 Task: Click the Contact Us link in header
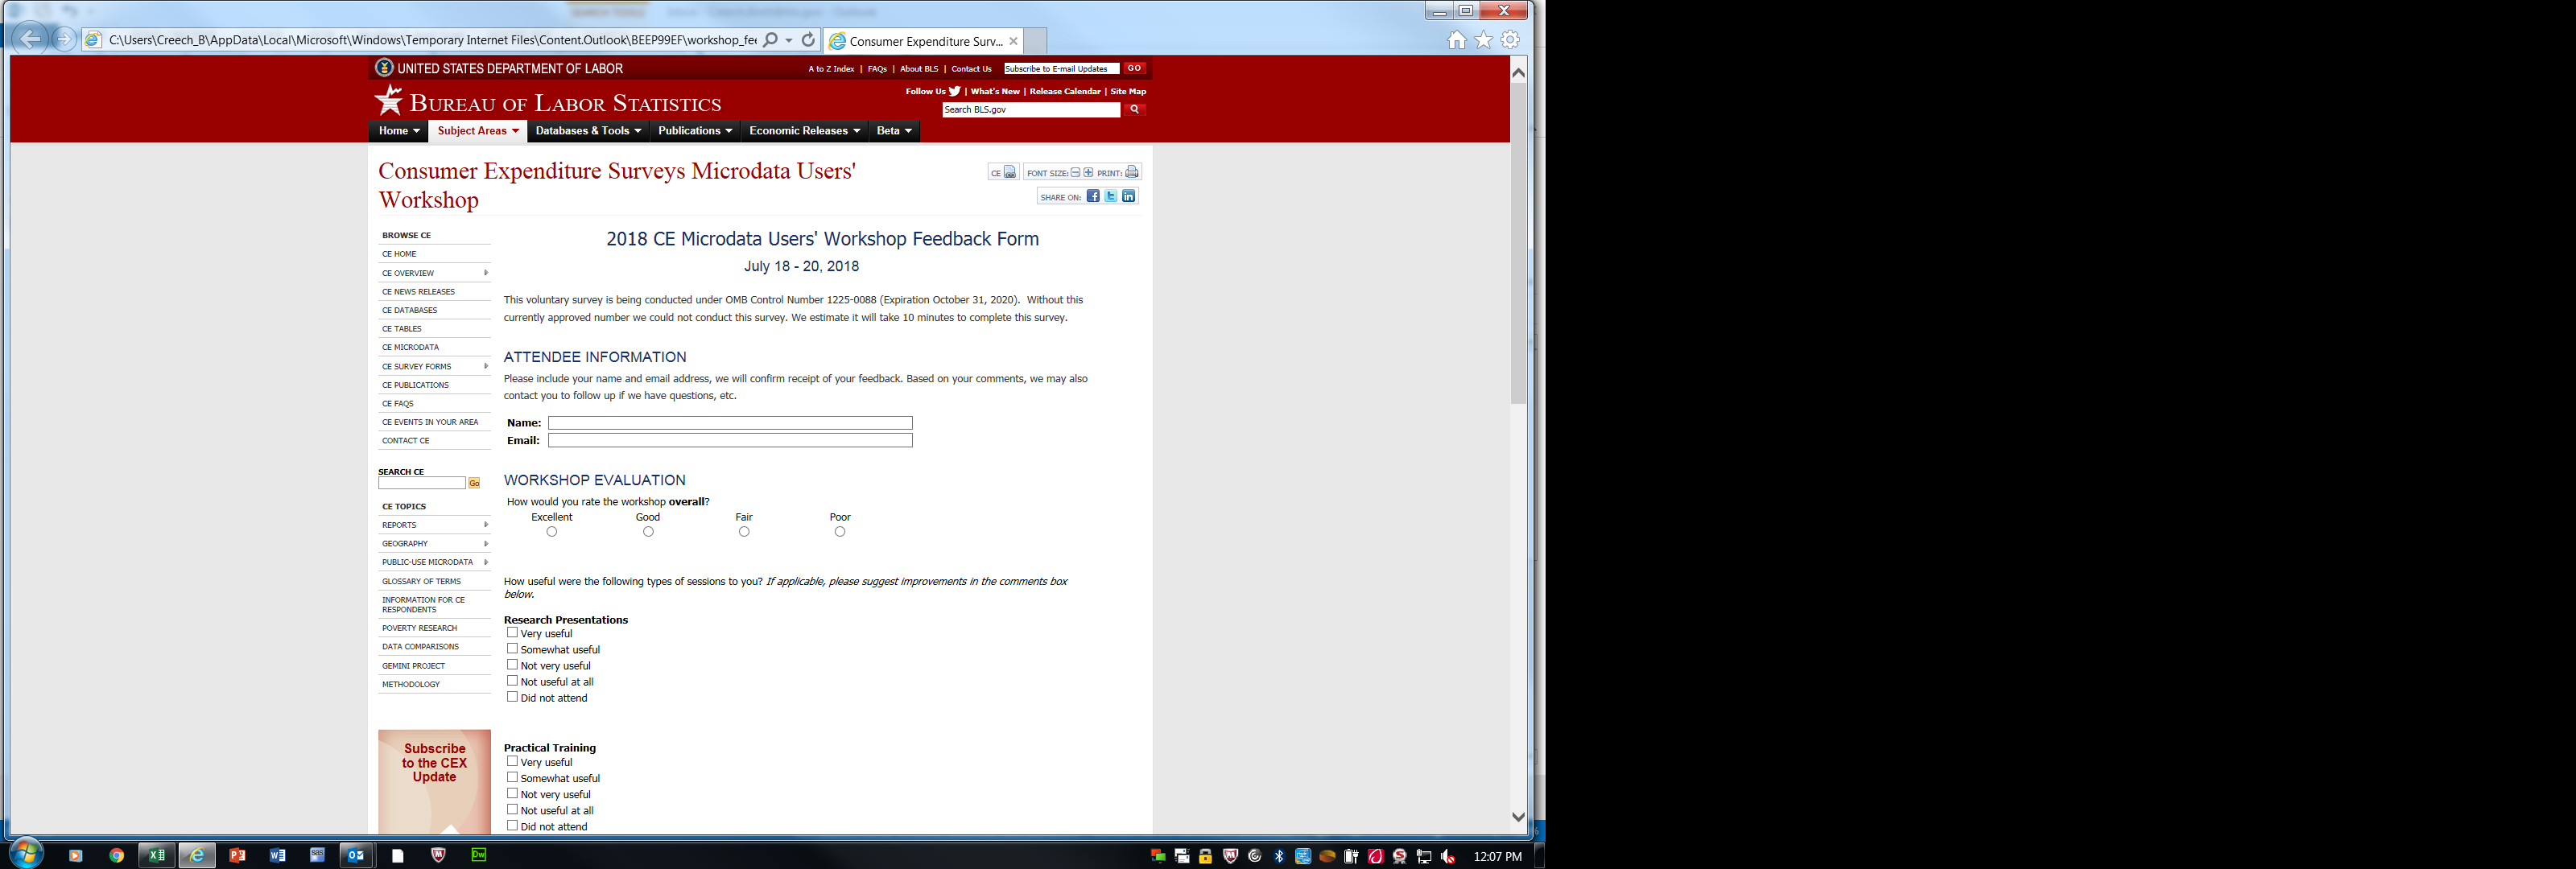click(x=971, y=69)
